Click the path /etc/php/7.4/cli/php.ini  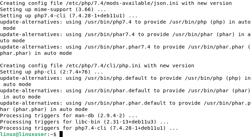pyautogui.click(x=103, y=66)
